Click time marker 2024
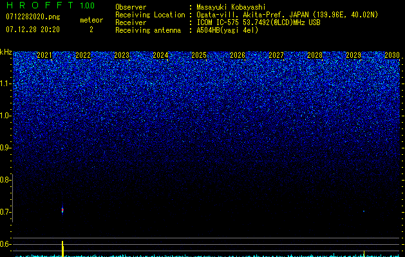Image resolution: width=405 pixels, height=257 pixels. point(160,55)
